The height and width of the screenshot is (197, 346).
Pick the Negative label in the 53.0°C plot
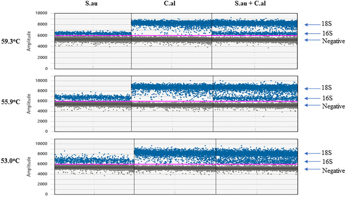[333, 170]
